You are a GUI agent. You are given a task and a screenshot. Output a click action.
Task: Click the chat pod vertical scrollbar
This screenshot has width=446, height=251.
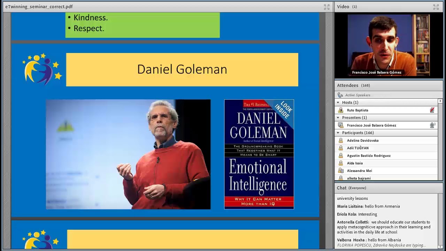(x=440, y=221)
